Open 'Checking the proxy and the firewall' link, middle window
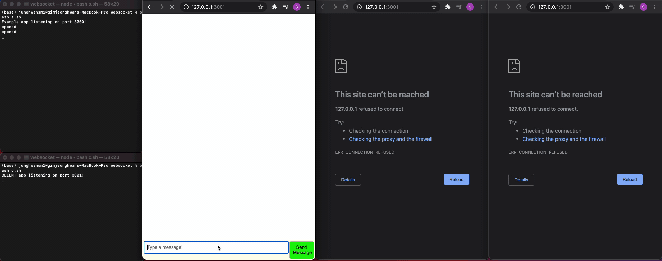The width and height of the screenshot is (662, 261). pos(391,139)
